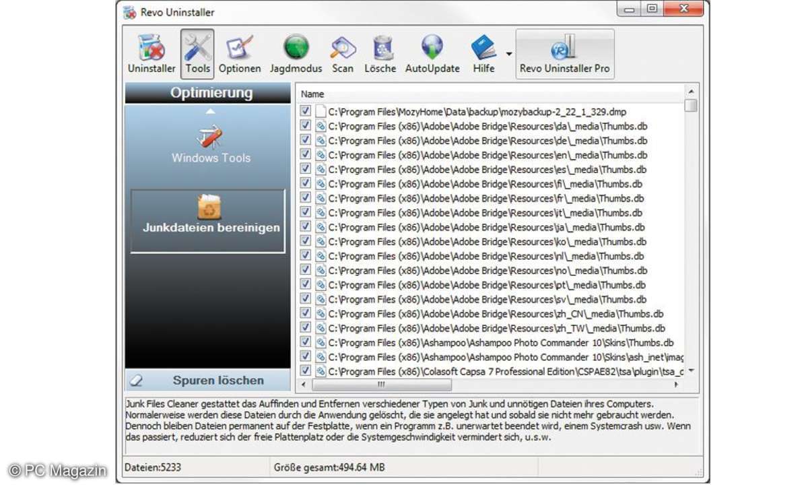Uncheck Adobe Bridge ja\_media Thumbs.db
The width and height of the screenshot is (808, 485).
coord(306,227)
